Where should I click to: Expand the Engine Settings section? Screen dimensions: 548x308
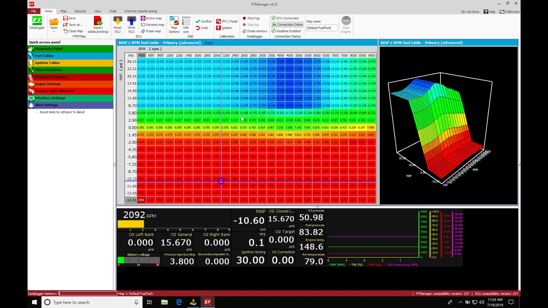pos(48,84)
